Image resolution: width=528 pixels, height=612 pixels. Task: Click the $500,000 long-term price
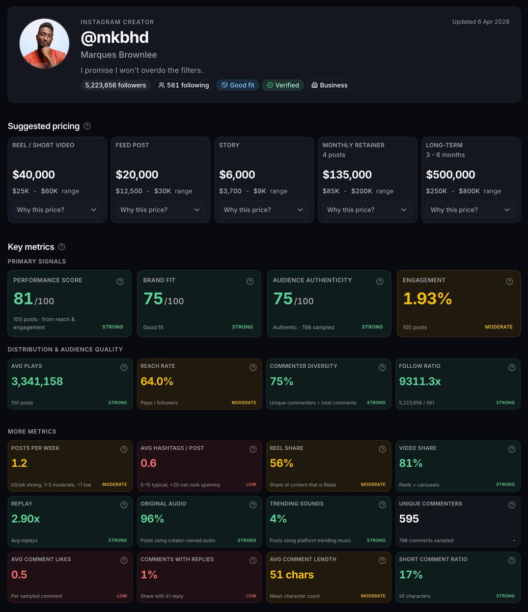(x=451, y=174)
